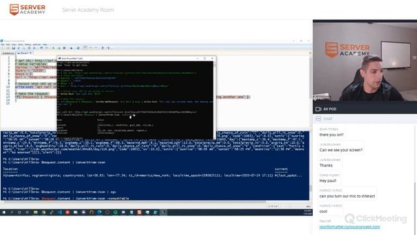The width and height of the screenshot is (417, 235).
Task: Adjust the ISE zoom slider in status bar
Action: coord(291,206)
